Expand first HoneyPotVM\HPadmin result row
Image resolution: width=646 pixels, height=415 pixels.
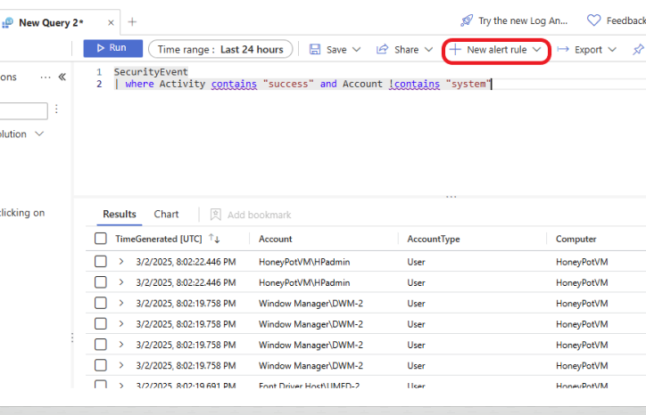point(121,262)
